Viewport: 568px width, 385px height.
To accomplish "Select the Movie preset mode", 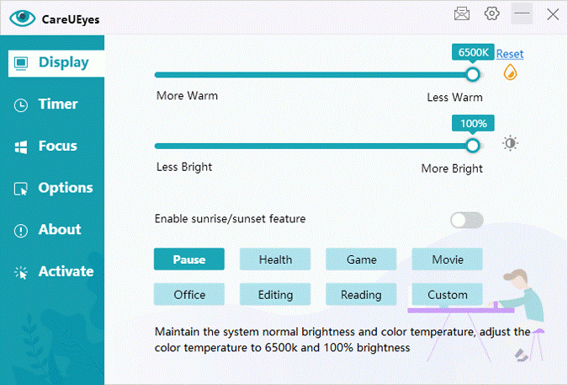I will pos(447,259).
